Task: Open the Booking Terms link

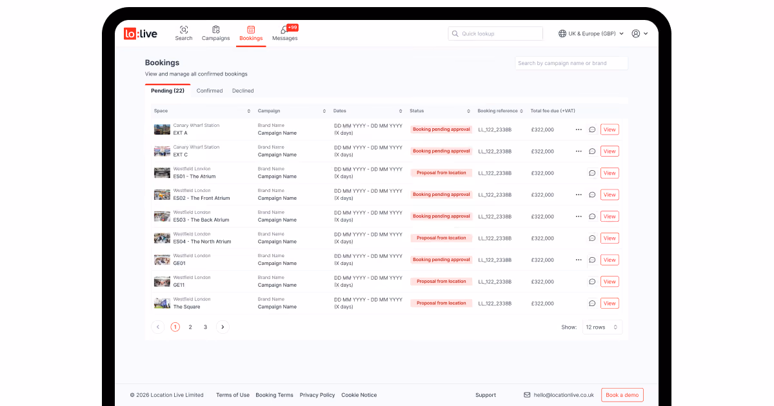Action: (274, 395)
